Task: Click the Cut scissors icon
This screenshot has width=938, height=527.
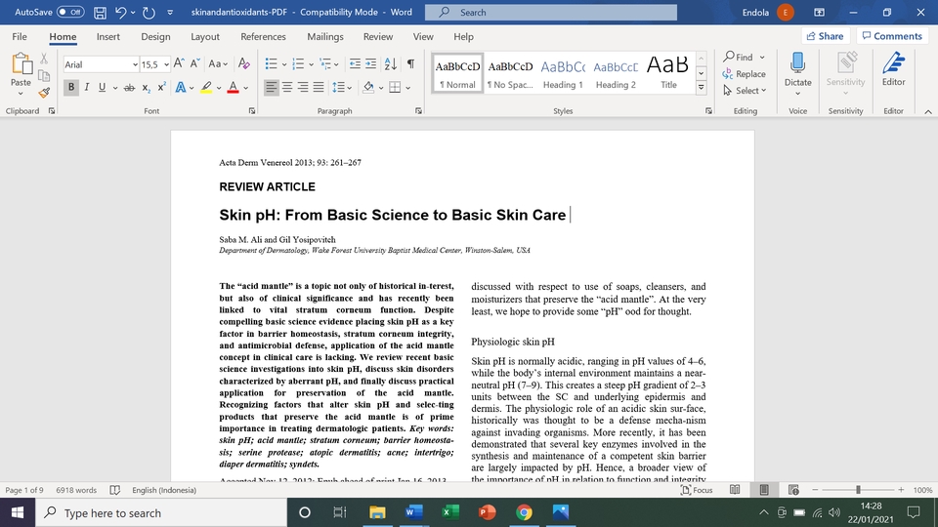Action: tap(44, 59)
